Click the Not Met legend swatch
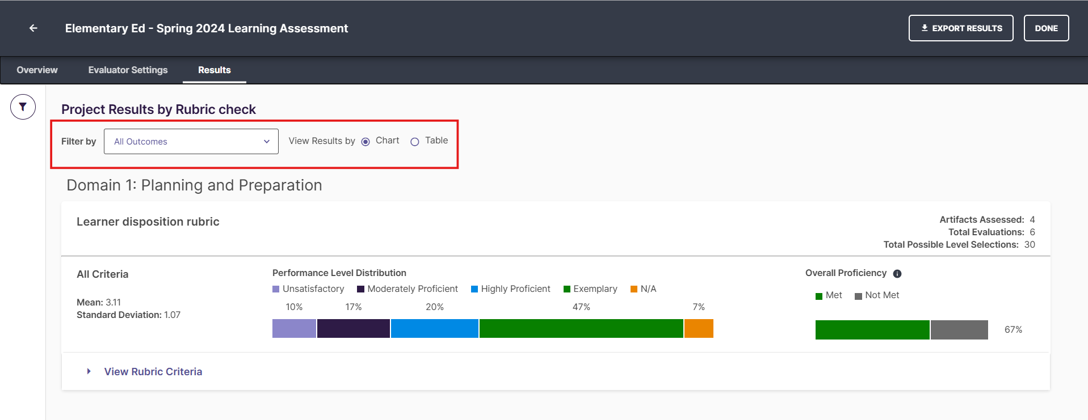The image size is (1088, 420). click(858, 296)
